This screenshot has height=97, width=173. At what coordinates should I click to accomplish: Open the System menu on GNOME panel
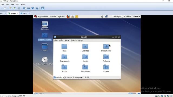[61, 16]
